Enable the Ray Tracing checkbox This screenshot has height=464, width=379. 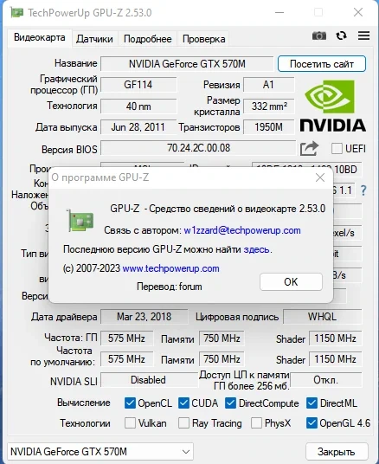[x=183, y=422]
